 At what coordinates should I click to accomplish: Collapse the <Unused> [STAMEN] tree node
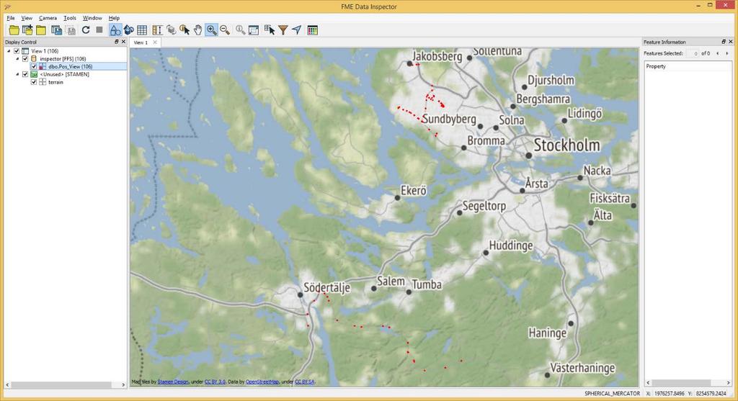pos(17,74)
